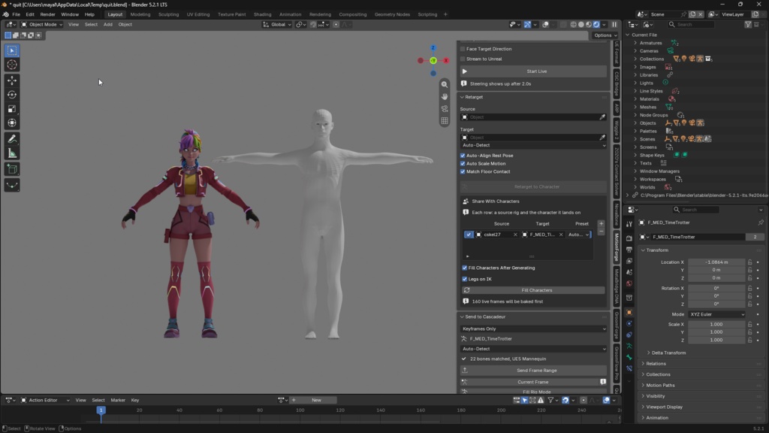
Task: Open the Marker menu in Action Editor
Action: coord(118,400)
